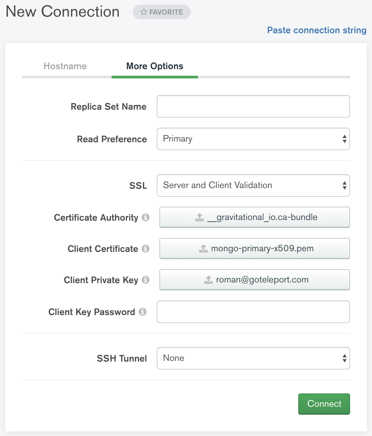The height and width of the screenshot is (436, 372).
Task: Click the Client Certificate info icon
Action: [x=146, y=249]
